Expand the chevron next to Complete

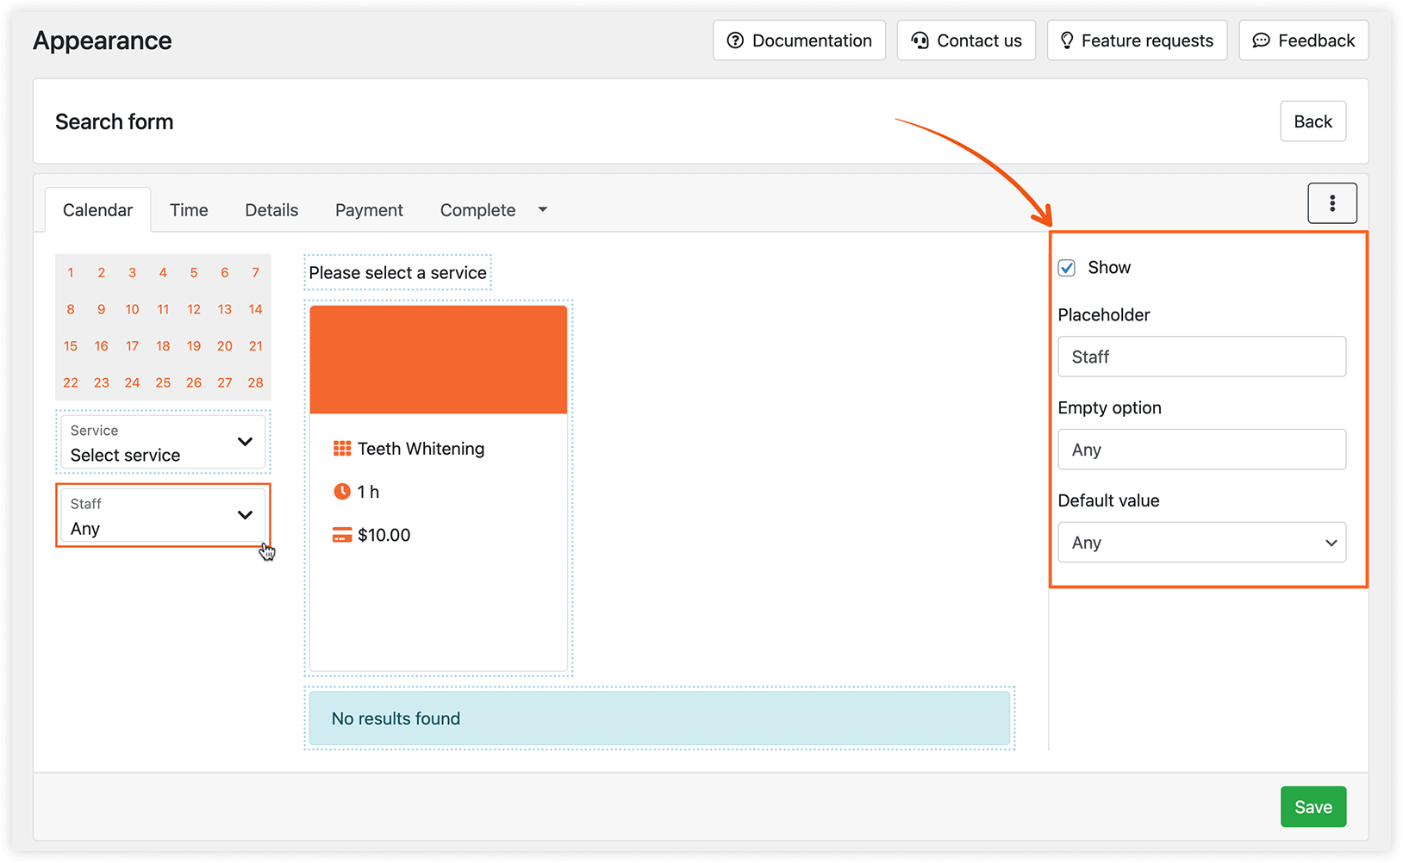tap(542, 209)
